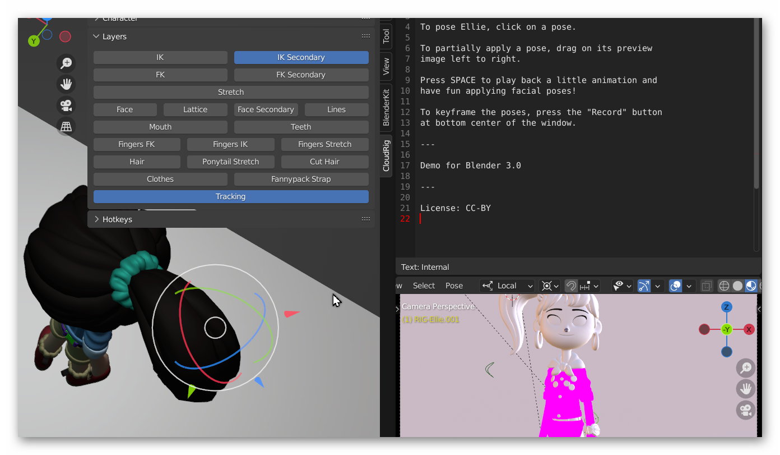780x455 pixels.
Task: Click 'Text: Internal' status label
Action: point(425,267)
